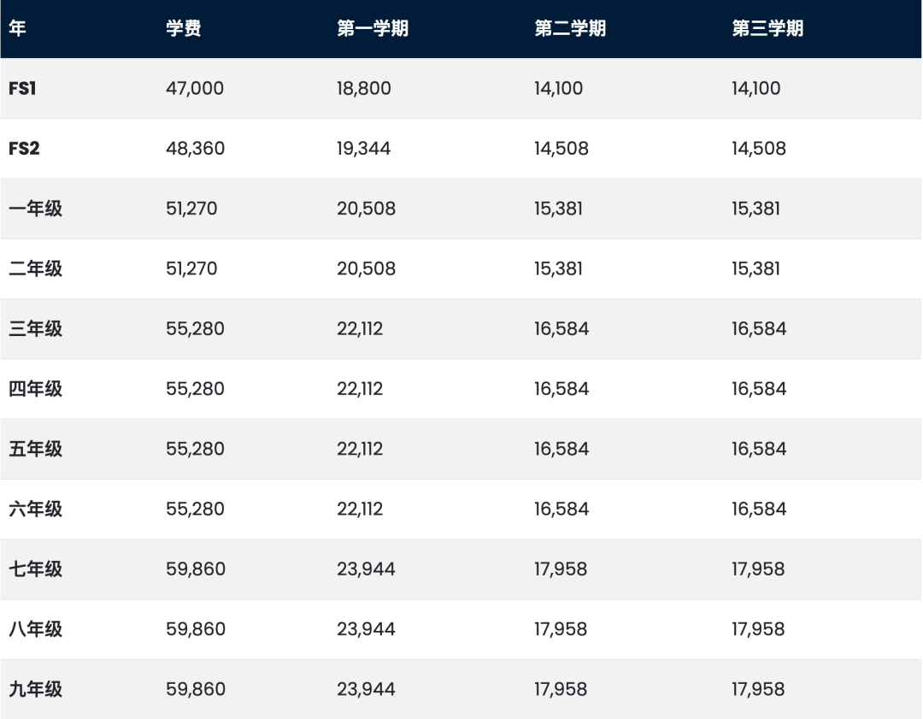This screenshot has width=923, height=719.
Task: Click the 一年级 row label
Action: [35, 209]
